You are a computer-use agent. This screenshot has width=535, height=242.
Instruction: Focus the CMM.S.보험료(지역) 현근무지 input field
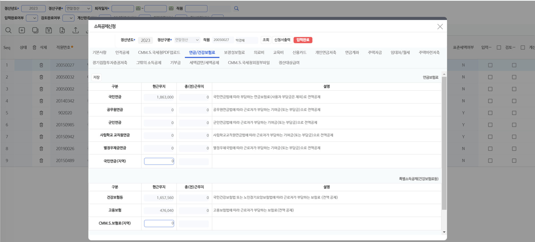point(159,223)
